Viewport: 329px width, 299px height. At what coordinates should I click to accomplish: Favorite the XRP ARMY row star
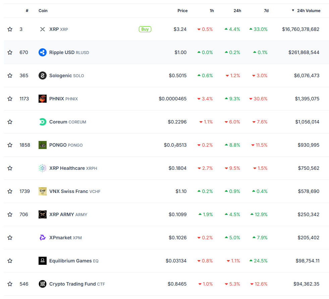(10, 214)
